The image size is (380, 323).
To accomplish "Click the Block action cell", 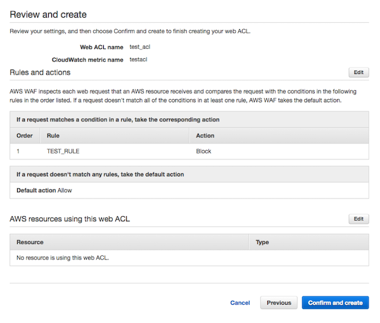I will pos(203,152).
